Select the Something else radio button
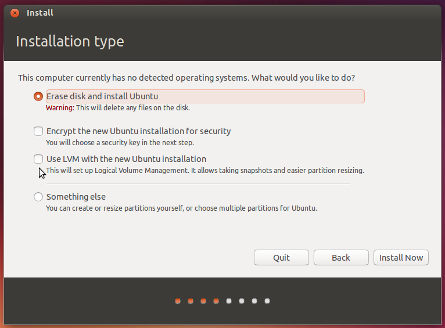Image resolution: width=445 pixels, height=328 pixels. point(38,197)
